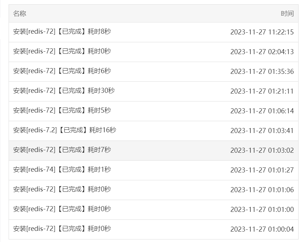Screen dimensions: 300x242
Task: Click the timestamp 2023-11-27 01:03:41
Action: pos(262,131)
